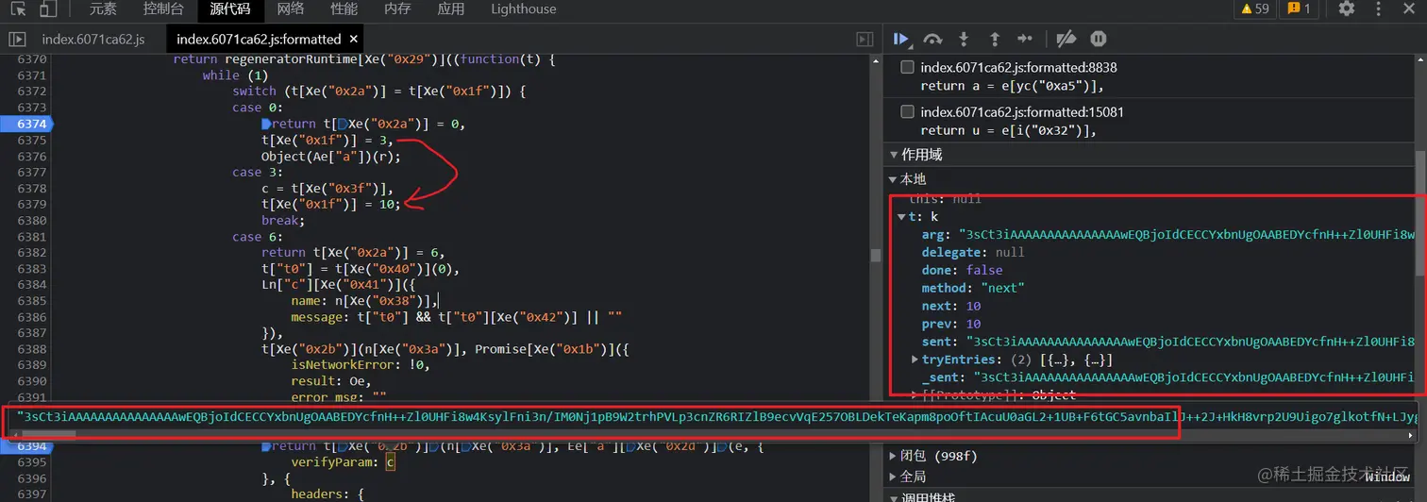This screenshot has width=1427, height=502.
Task: Switch to the 内存 tab
Action: [x=397, y=9]
